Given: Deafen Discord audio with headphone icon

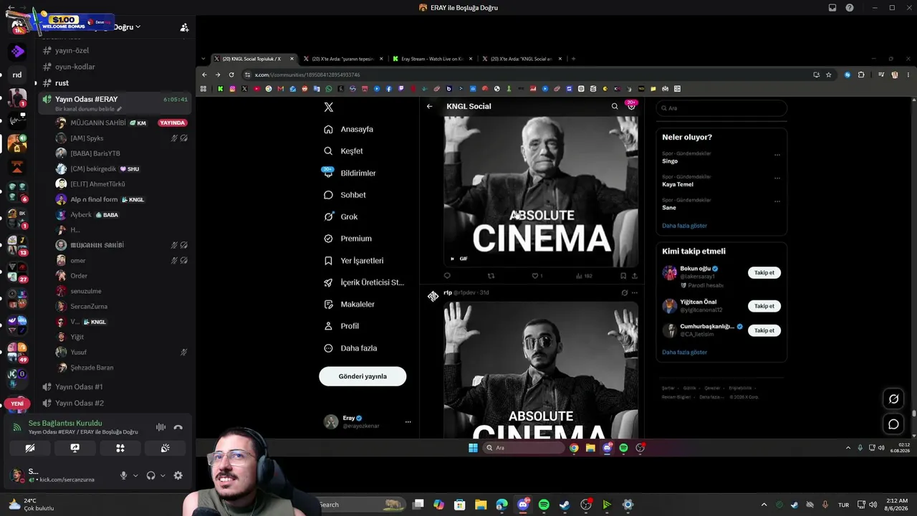Looking at the screenshot, I should pos(150,475).
